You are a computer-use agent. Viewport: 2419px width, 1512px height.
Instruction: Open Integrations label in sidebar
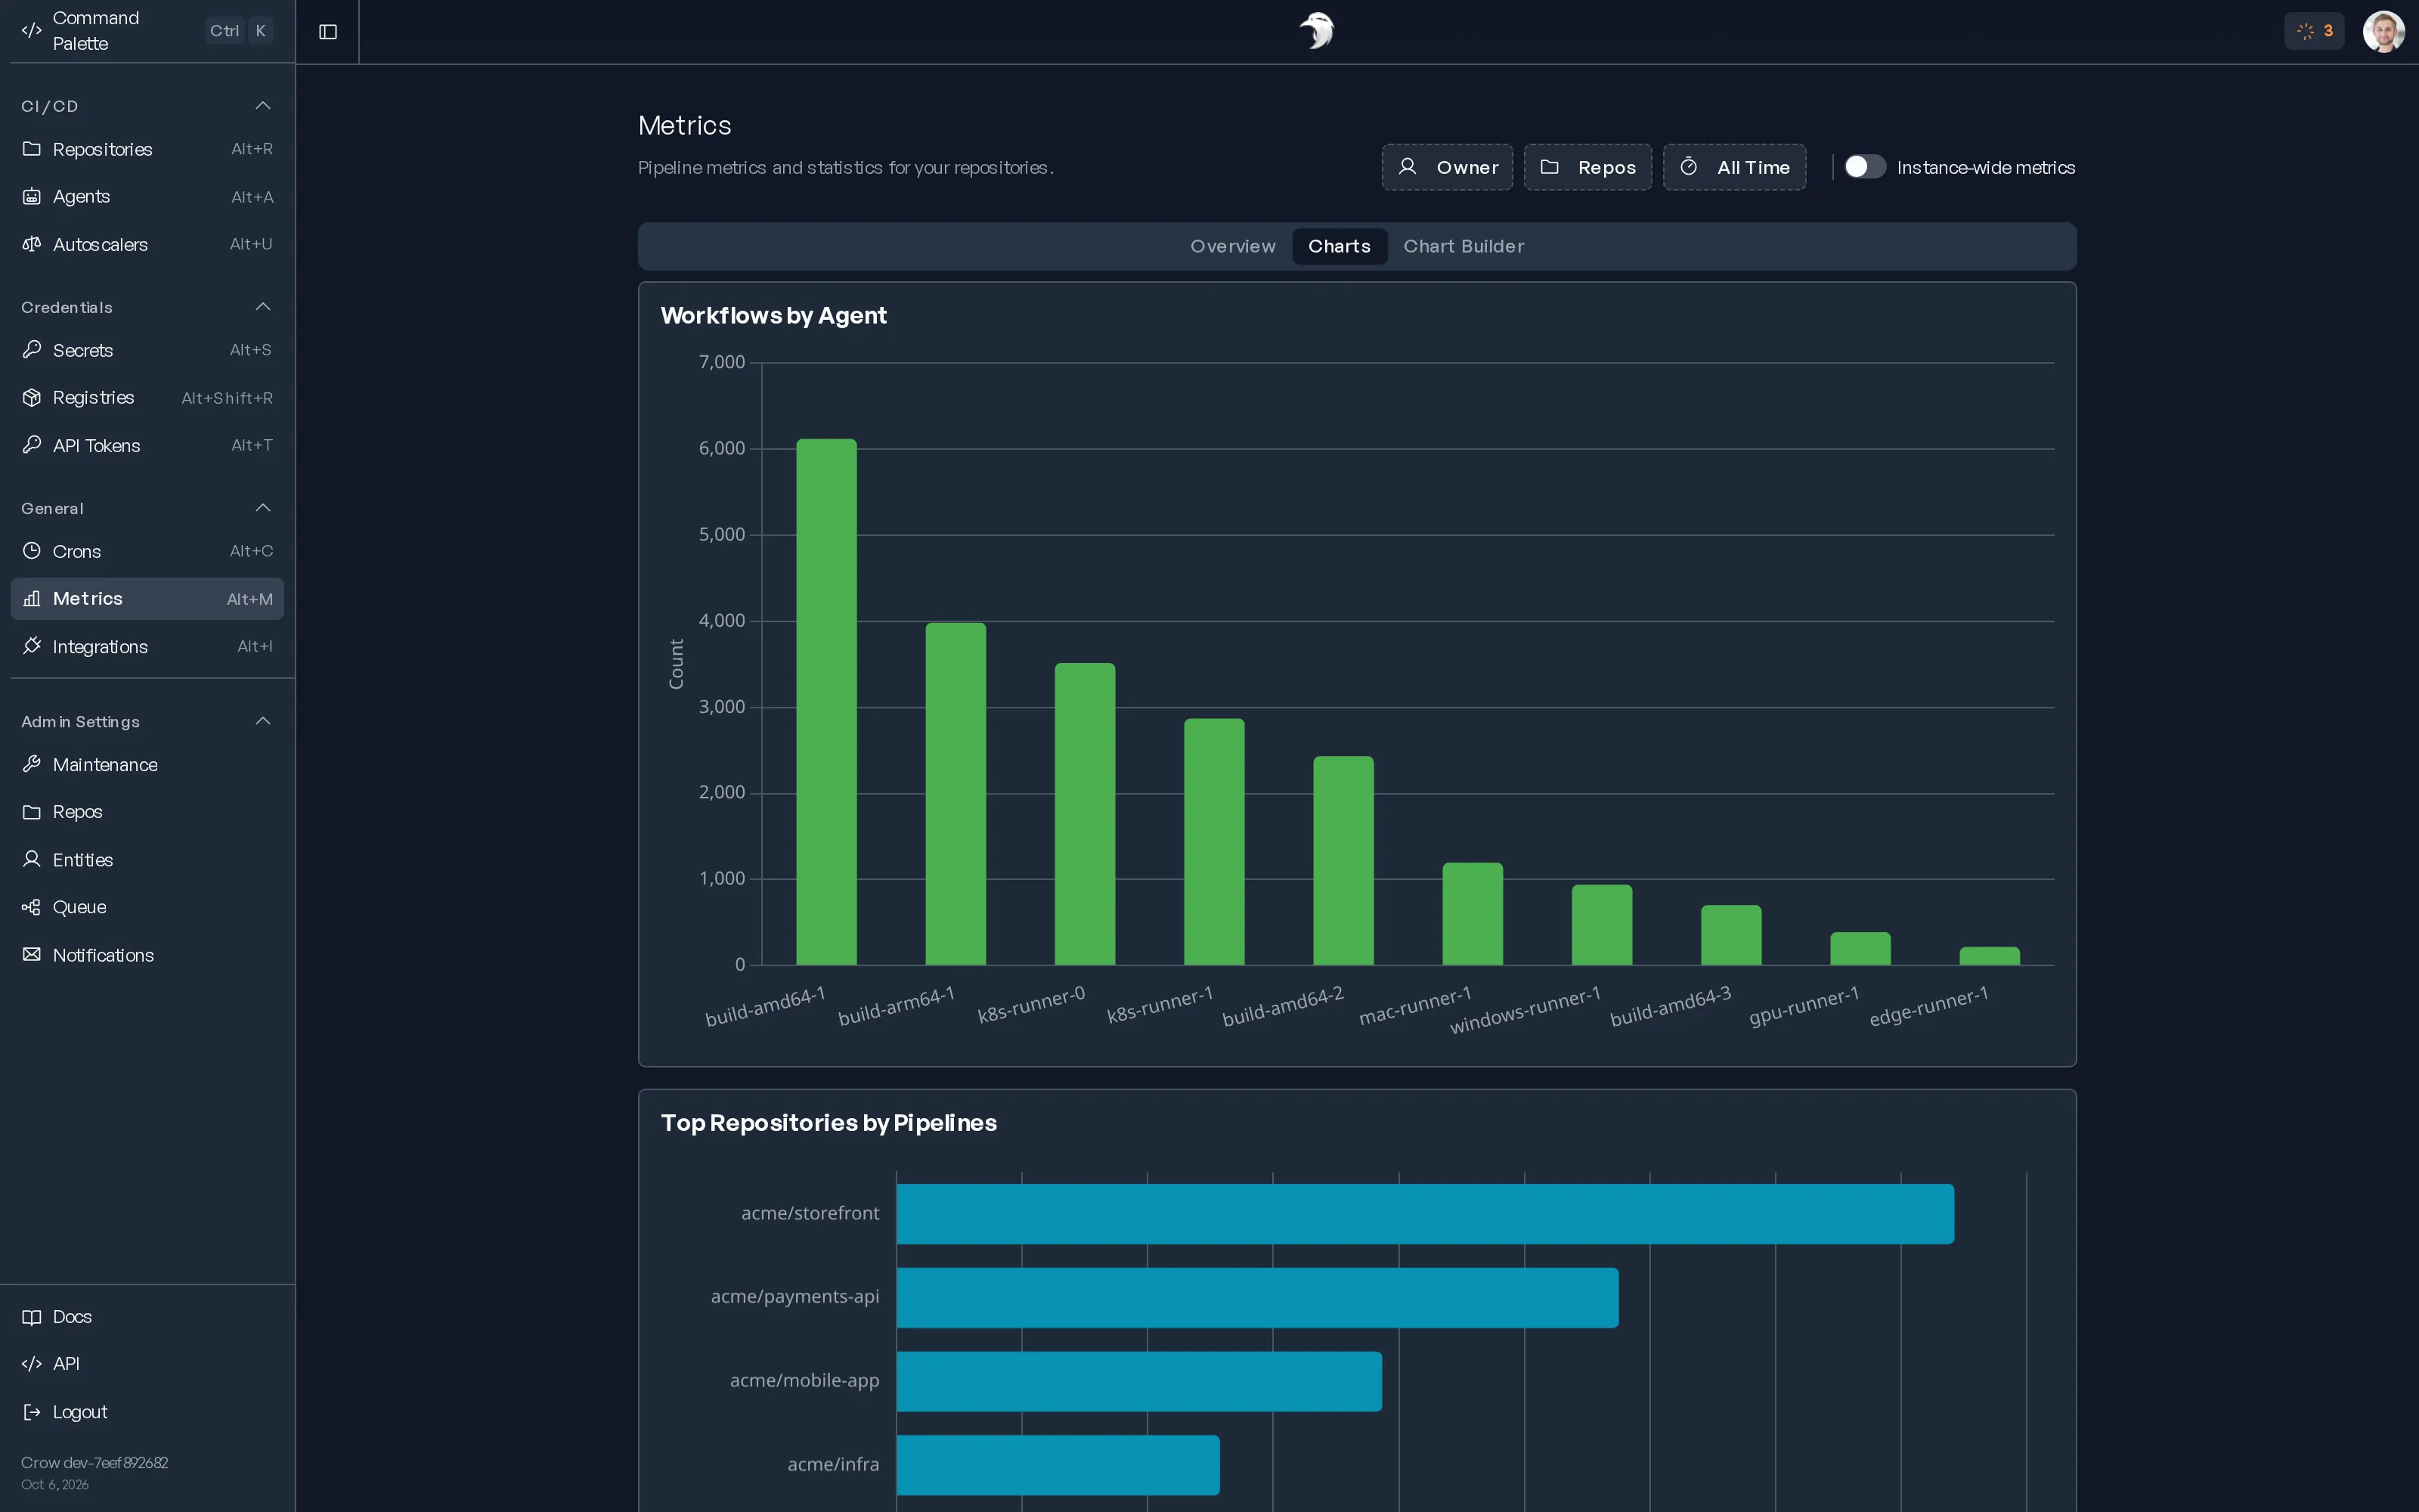[100, 647]
